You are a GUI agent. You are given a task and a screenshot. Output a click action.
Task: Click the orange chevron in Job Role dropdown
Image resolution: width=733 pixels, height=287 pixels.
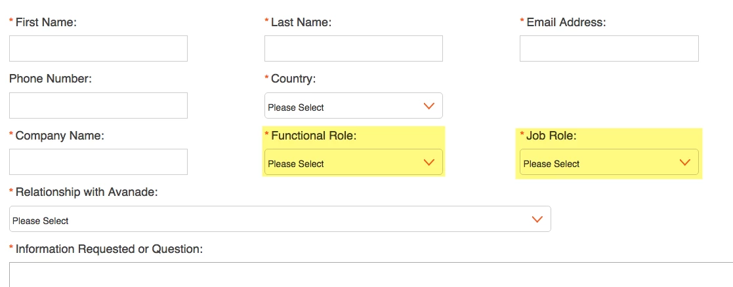point(685,163)
